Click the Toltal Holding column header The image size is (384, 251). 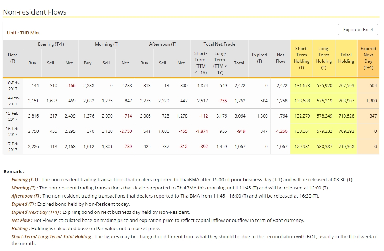(346, 58)
